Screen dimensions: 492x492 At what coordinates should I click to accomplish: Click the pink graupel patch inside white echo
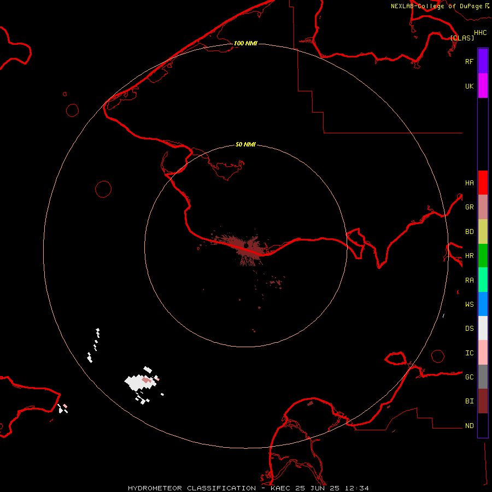[147, 380]
